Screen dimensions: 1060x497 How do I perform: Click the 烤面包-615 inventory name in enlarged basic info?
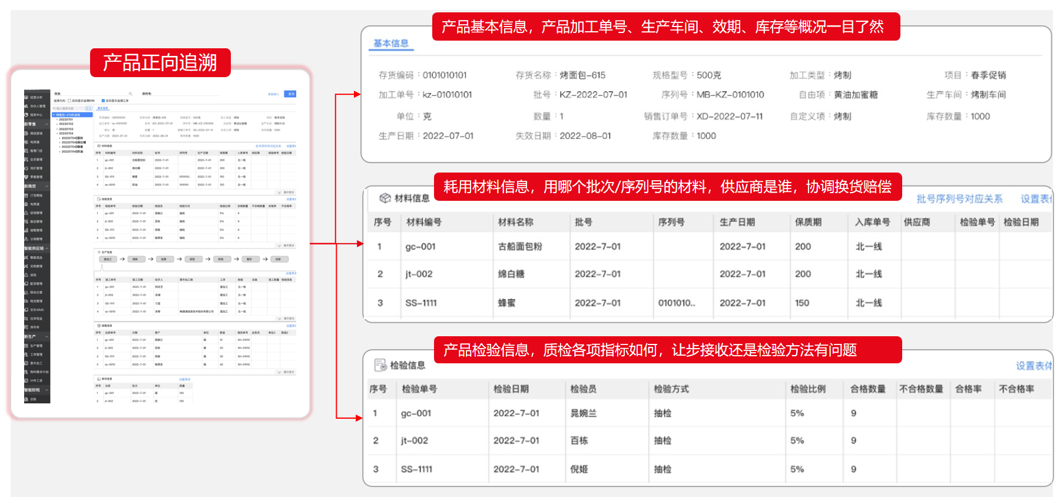tap(582, 75)
